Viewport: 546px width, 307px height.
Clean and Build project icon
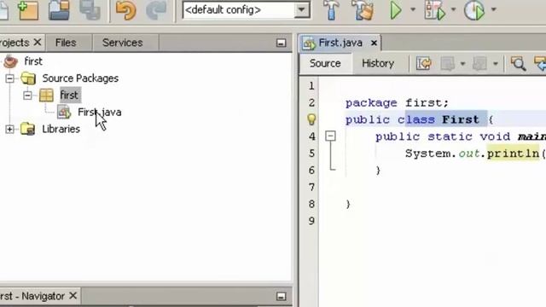[x=363, y=10]
